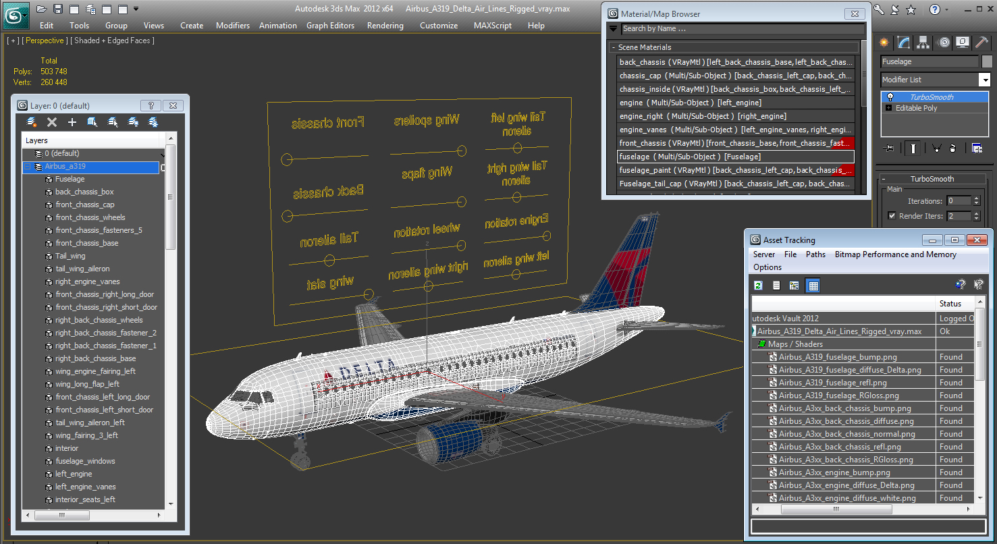Click Configure Modifier Sets icon
This screenshot has width=997, height=544.
pos(977,148)
